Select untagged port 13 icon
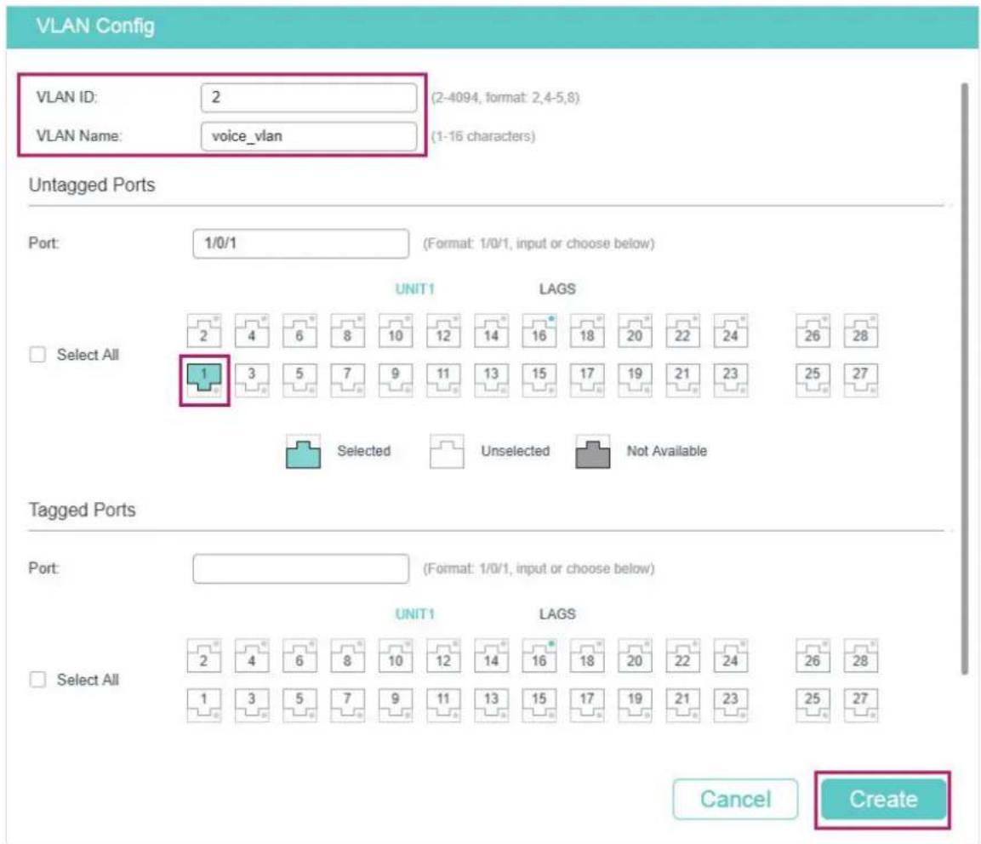This screenshot has height=844, width=981. coord(491,379)
